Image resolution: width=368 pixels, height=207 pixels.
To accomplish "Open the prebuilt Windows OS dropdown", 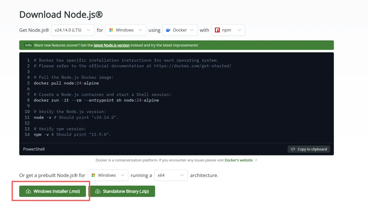I will 108,175.
